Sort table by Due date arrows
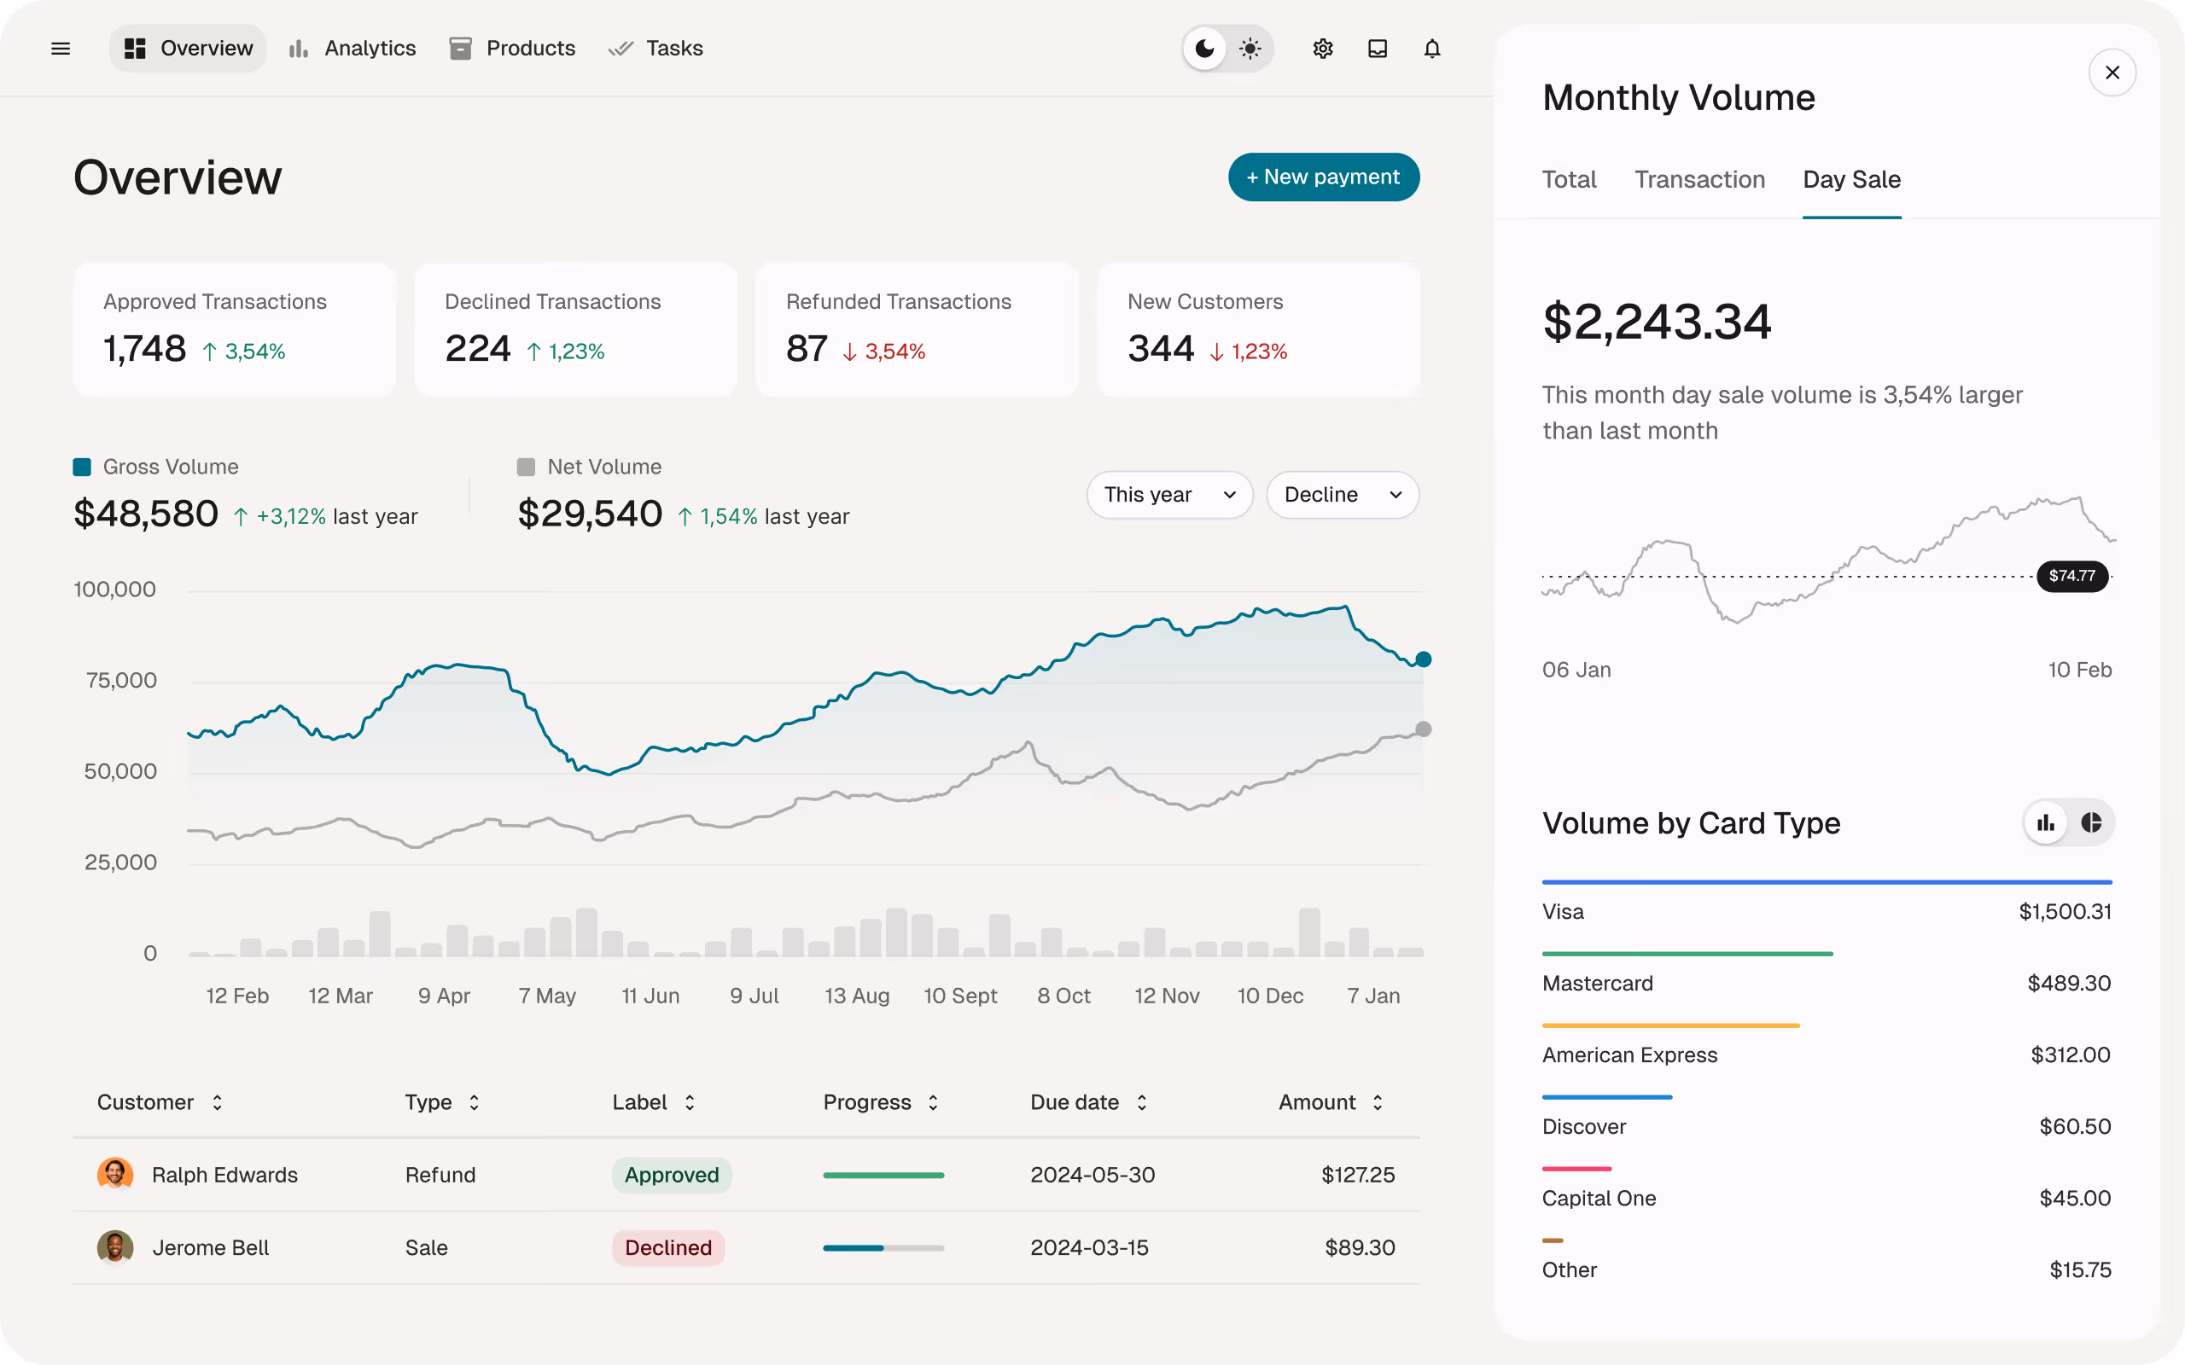Viewport: 2185px width, 1365px height. (1142, 1102)
